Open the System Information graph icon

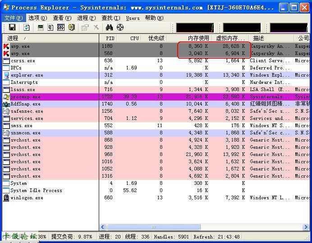pos(41,27)
